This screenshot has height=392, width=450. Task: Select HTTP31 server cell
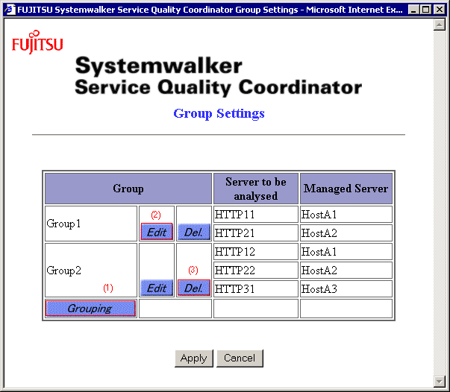pos(256,289)
